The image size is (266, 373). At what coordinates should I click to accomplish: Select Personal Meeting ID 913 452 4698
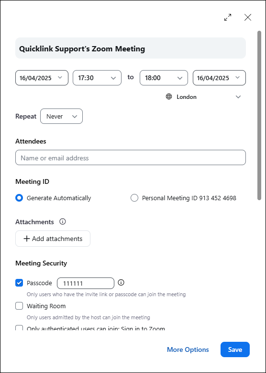(x=134, y=198)
